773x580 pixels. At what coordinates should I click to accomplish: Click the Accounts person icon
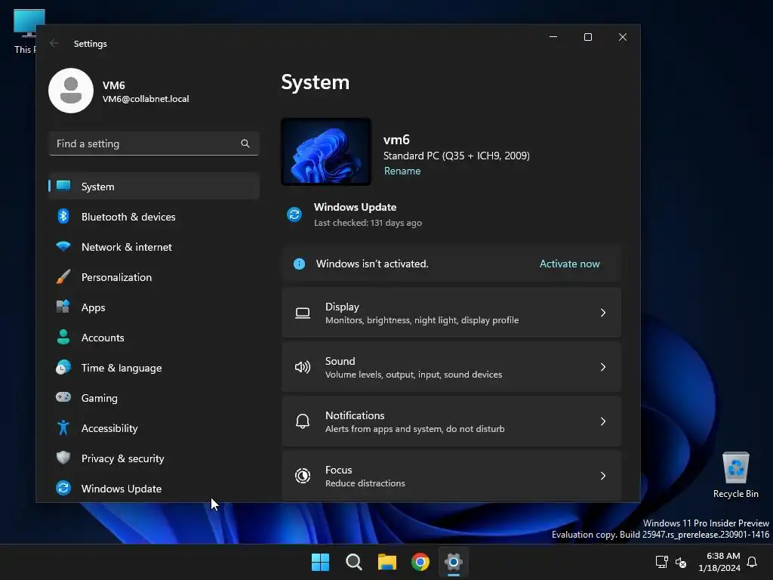coord(63,337)
